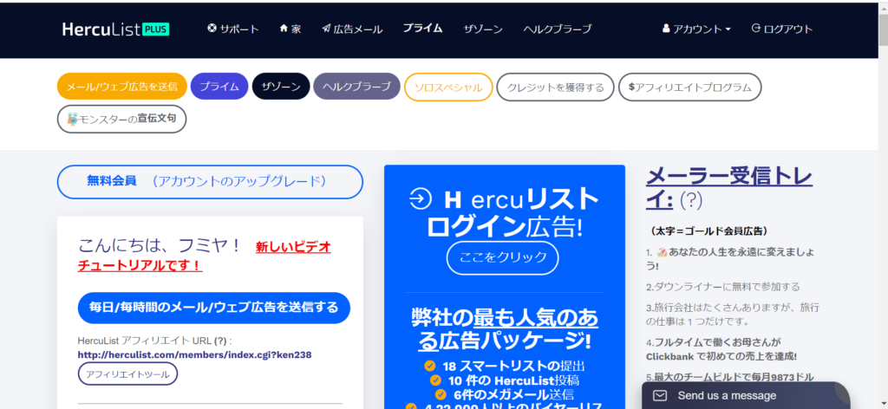The height and width of the screenshot is (409, 888).
Task: Click the 無料会員 アカウントのアップグレード button
Action: point(210,182)
